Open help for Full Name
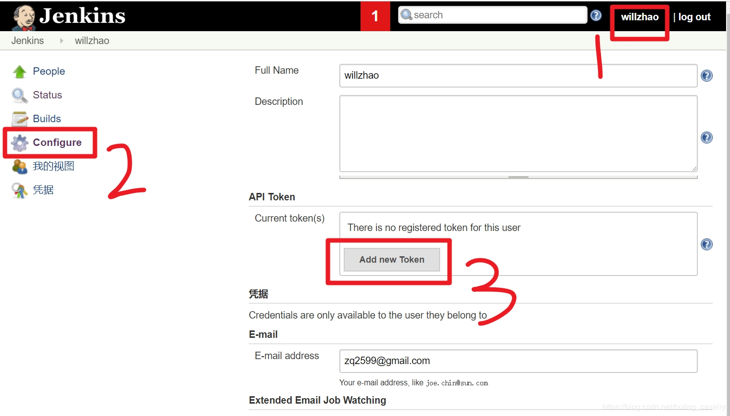This screenshot has height=416, width=730. pyautogui.click(x=707, y=76)
